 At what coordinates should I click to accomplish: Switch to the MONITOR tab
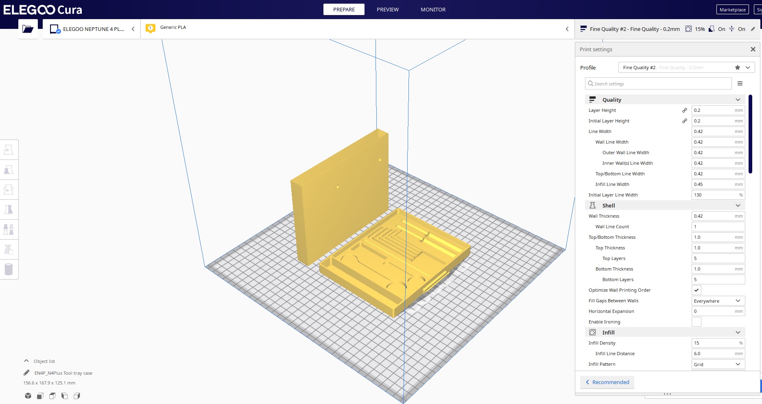pos(433,9)
